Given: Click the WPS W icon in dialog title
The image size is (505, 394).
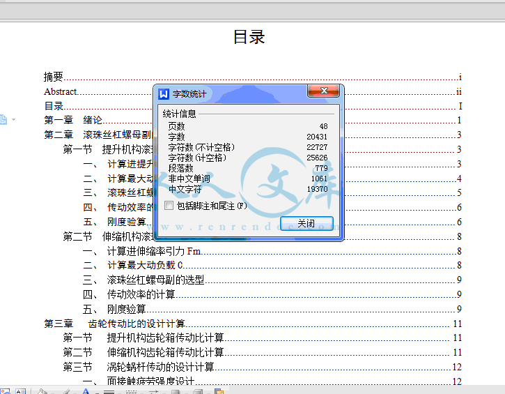Looking at the screenshot, I should [164, 94].
